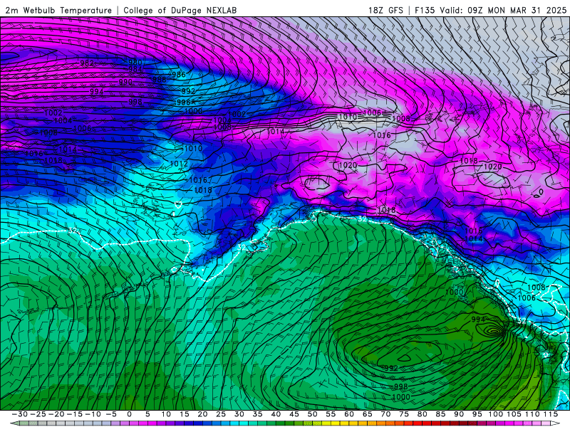Click the '2m Wetbulb Temperature' title text

(58, 11)
